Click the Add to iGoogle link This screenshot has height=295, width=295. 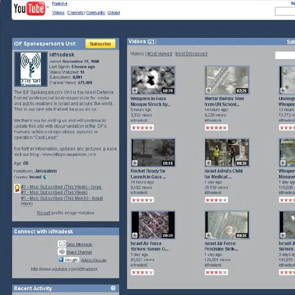point(93,260)
